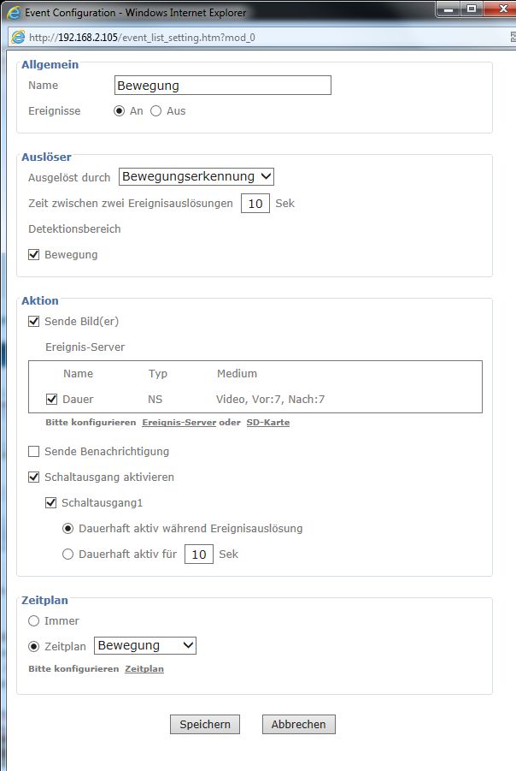Select the Immer schedule radio button
The image size is (516, 771).
coord(34,620)
